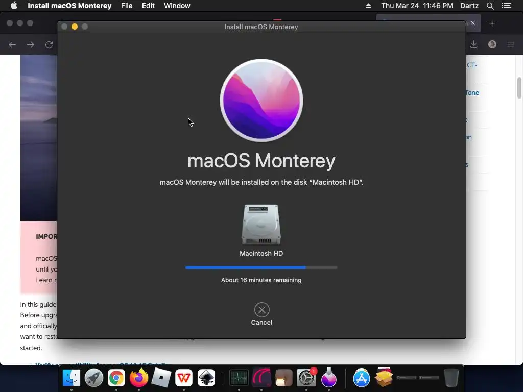The image size is (523, 392).
Task: Close the current browser tab
Action: coord(472,23)
